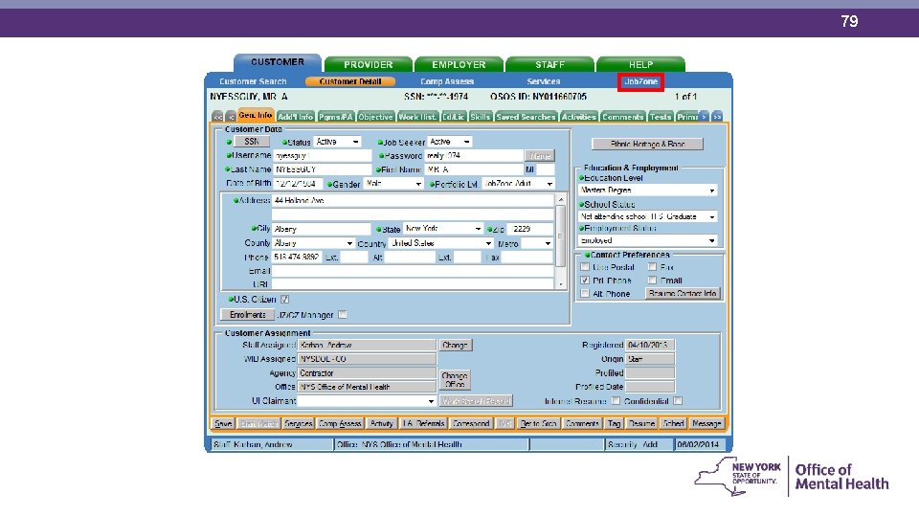Open the Gender dropdown
Screen dimensions: 919x517
[x=418, y=184]
